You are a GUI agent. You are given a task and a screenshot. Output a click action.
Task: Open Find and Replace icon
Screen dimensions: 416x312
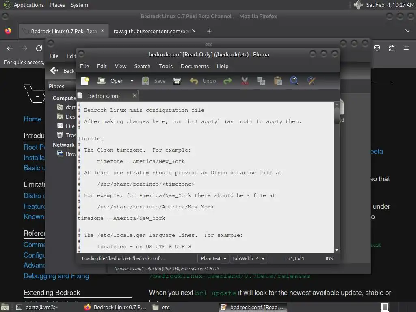pos(311,81)
